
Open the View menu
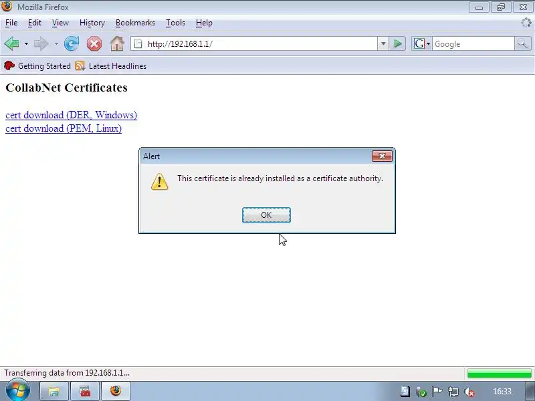click(60, 23)
